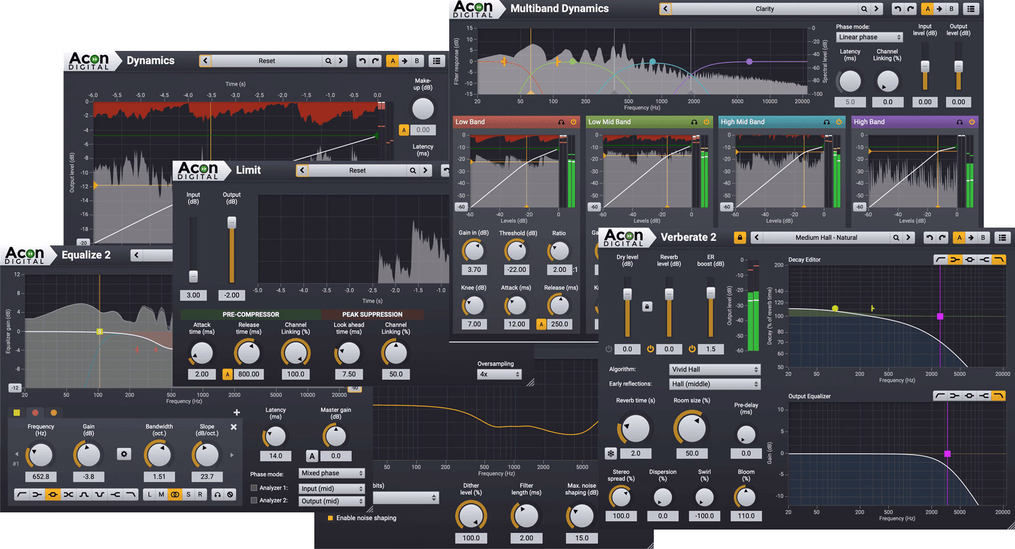Select the red circle band tab in Equalize 2

coord(35,412)
